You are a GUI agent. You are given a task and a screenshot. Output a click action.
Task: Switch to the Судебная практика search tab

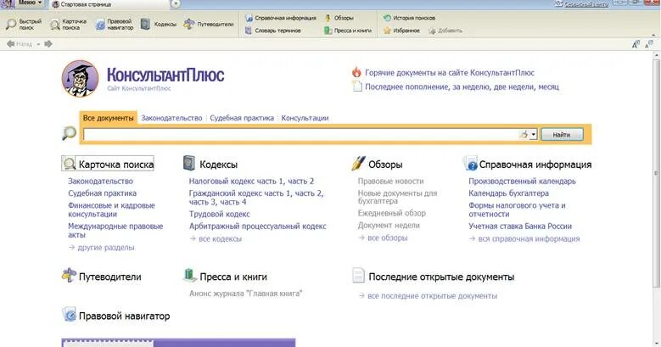click(242, 118)
